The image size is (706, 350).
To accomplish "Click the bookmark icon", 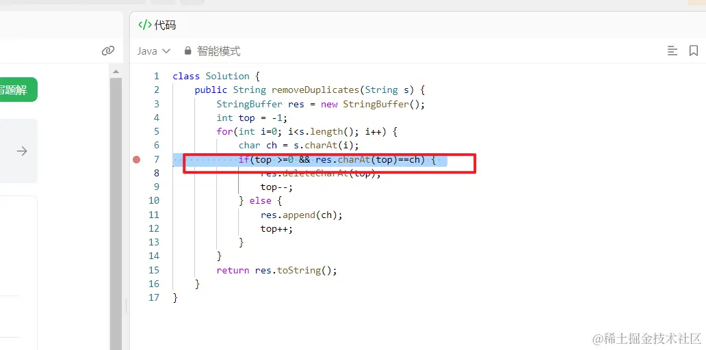I will click(x=694, y=51).
